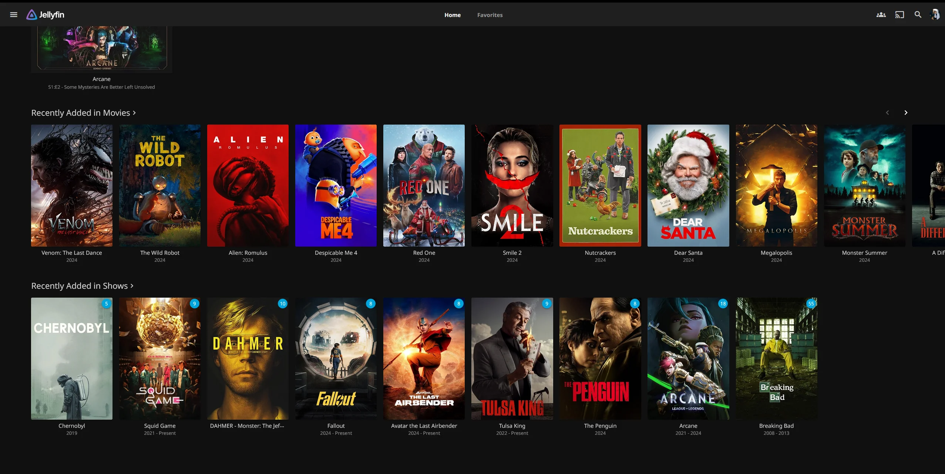Viewport: 945px width, 474px height.
Task: Open the Avatar the Last Airbender poster
Action: coord(424,359)
